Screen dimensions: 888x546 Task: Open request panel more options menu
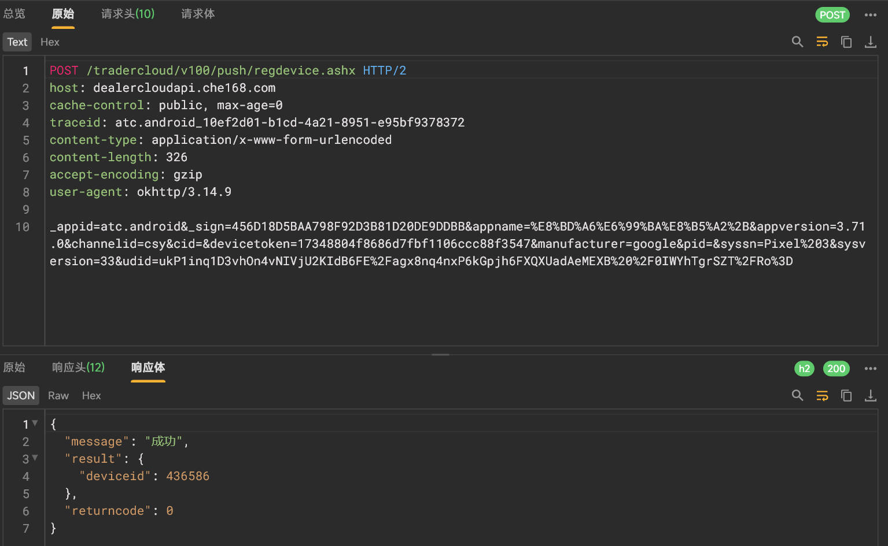(x=870, y=15)
